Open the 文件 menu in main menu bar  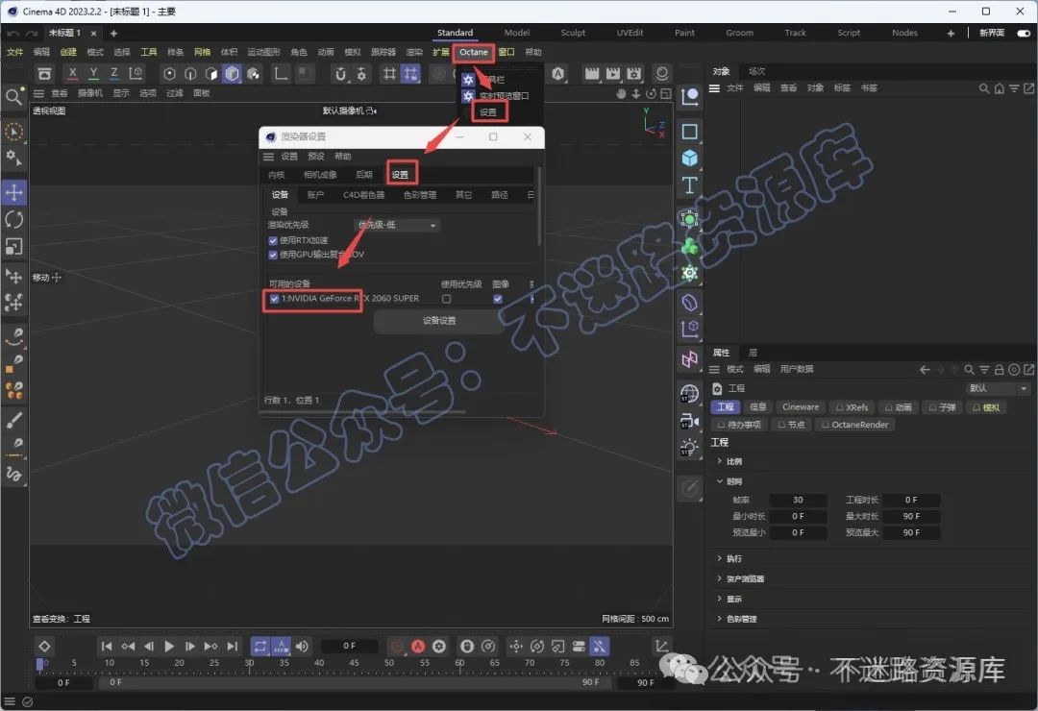pos(14,52)
